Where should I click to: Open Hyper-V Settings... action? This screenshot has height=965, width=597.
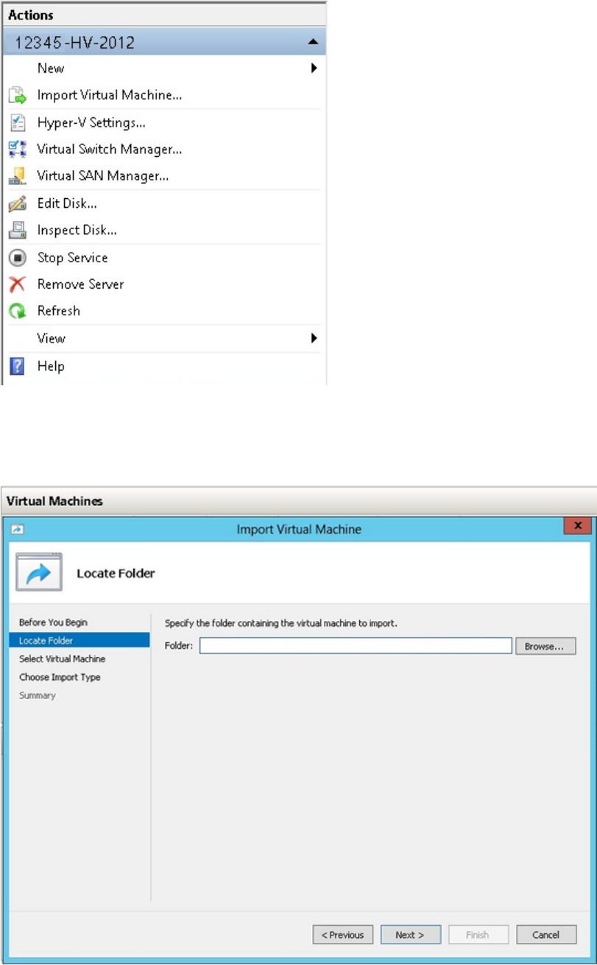pos(91,123)
